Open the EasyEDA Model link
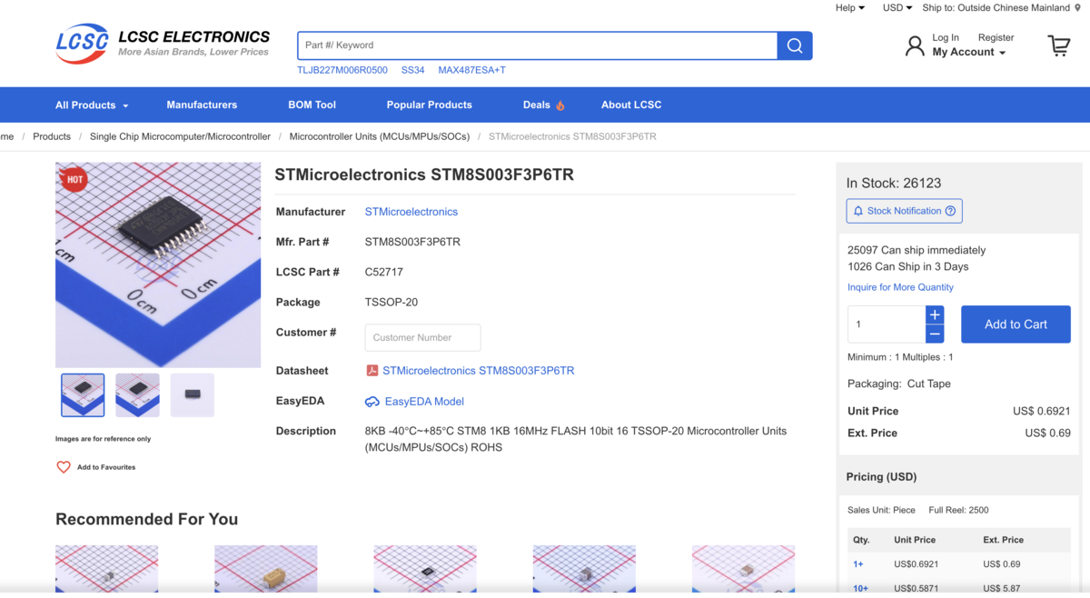The image size is (1090, 598). coord(424,402)
